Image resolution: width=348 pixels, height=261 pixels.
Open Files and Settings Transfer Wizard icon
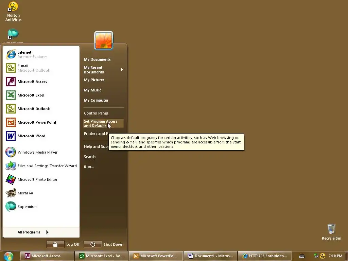[11, 166]
